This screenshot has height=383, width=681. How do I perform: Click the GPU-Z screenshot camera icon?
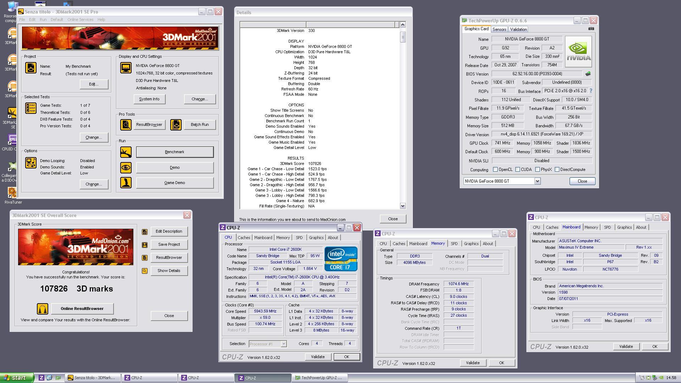591,29
